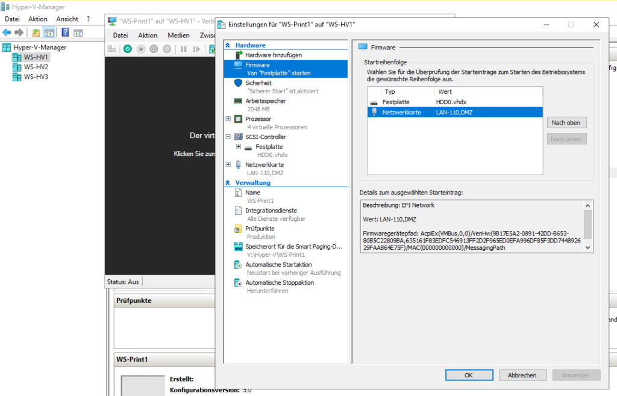Open the Medien menu

(178, 35)
